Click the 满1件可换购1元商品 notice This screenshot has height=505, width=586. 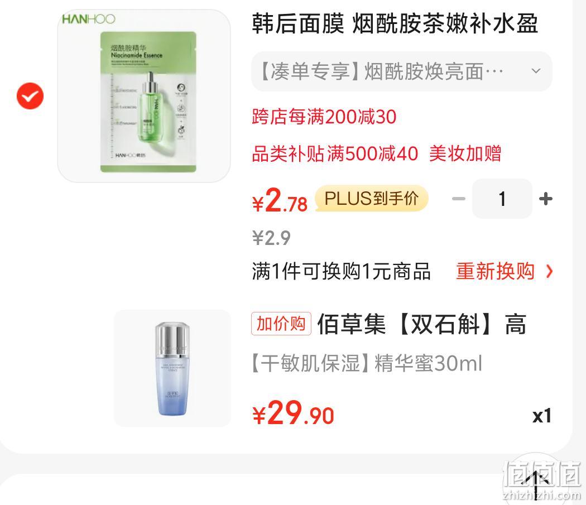tap(341, 271)
